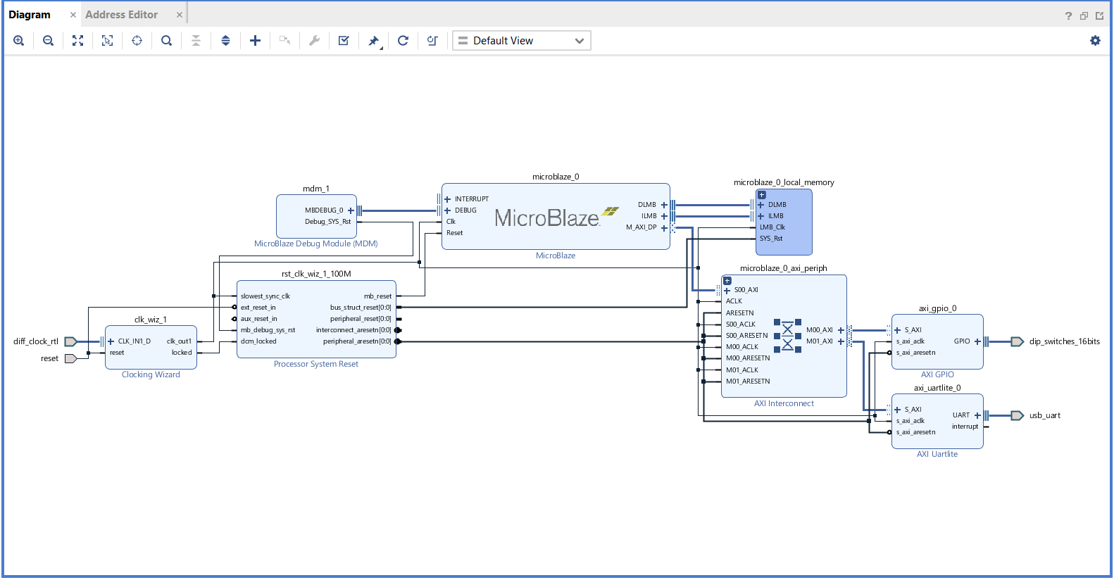Select the dip_switches_16bits output port
Image resolution: width=1114 pixels, height=580 pixels.
click(x=1018, y=341)
